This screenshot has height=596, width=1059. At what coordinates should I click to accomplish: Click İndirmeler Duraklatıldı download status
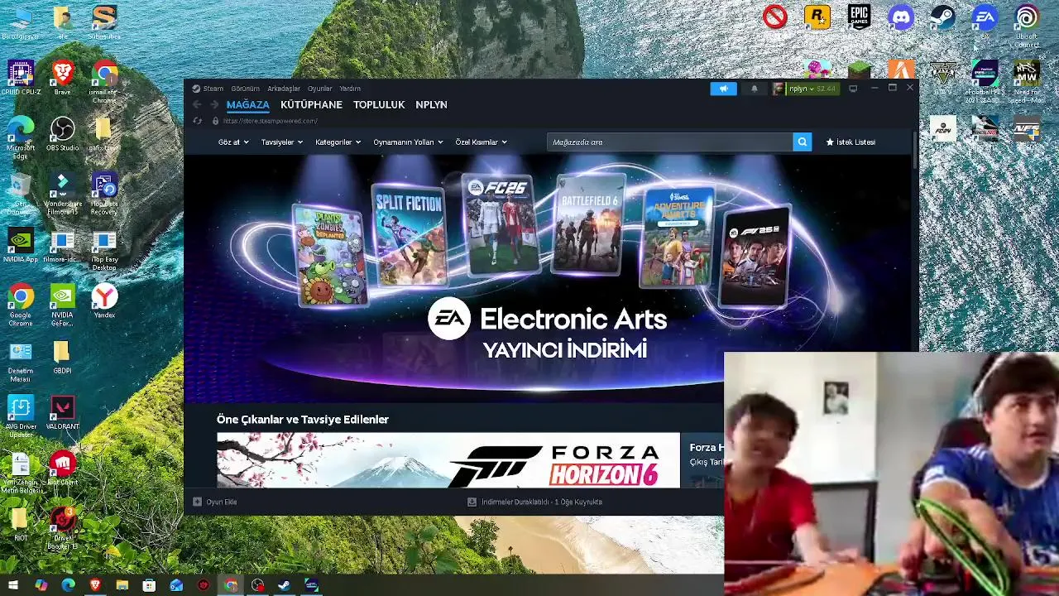(542, 502)
